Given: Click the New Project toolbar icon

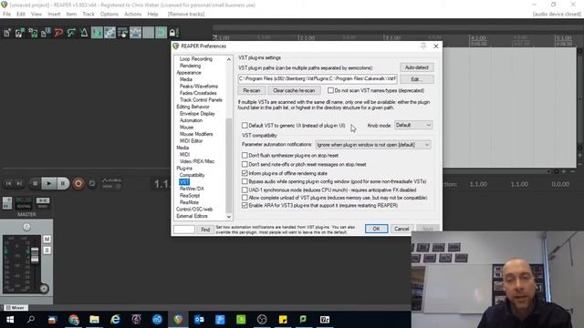Looking at the screenshot, I should click(x=7, y=33).
